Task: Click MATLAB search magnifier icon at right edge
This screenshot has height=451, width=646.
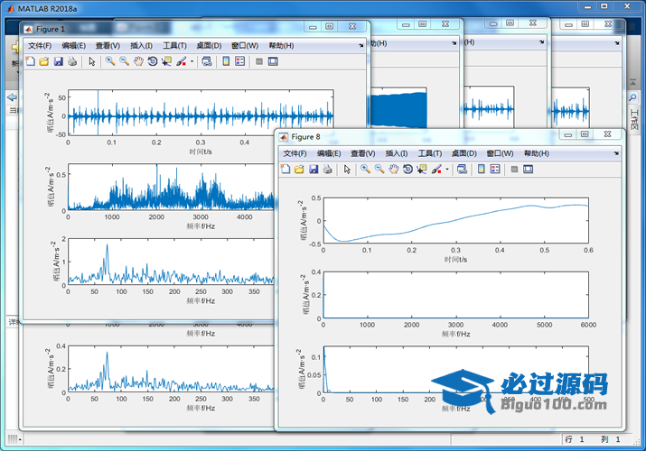Action: click(632, 97)
